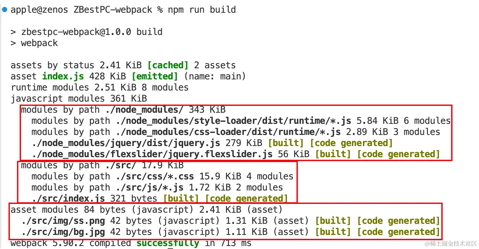Viewport: 479px width, 249px height.
Task: Click the './src/img/bg.jpg' path
Action: (x=63, y=232)
